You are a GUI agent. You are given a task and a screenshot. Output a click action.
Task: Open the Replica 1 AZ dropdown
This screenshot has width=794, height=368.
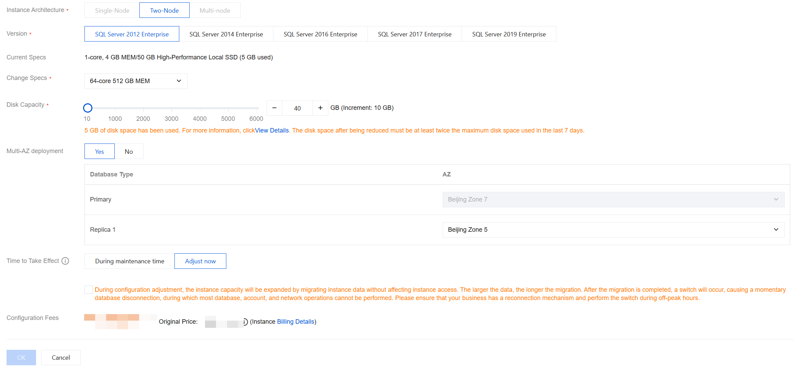point(613,230)
